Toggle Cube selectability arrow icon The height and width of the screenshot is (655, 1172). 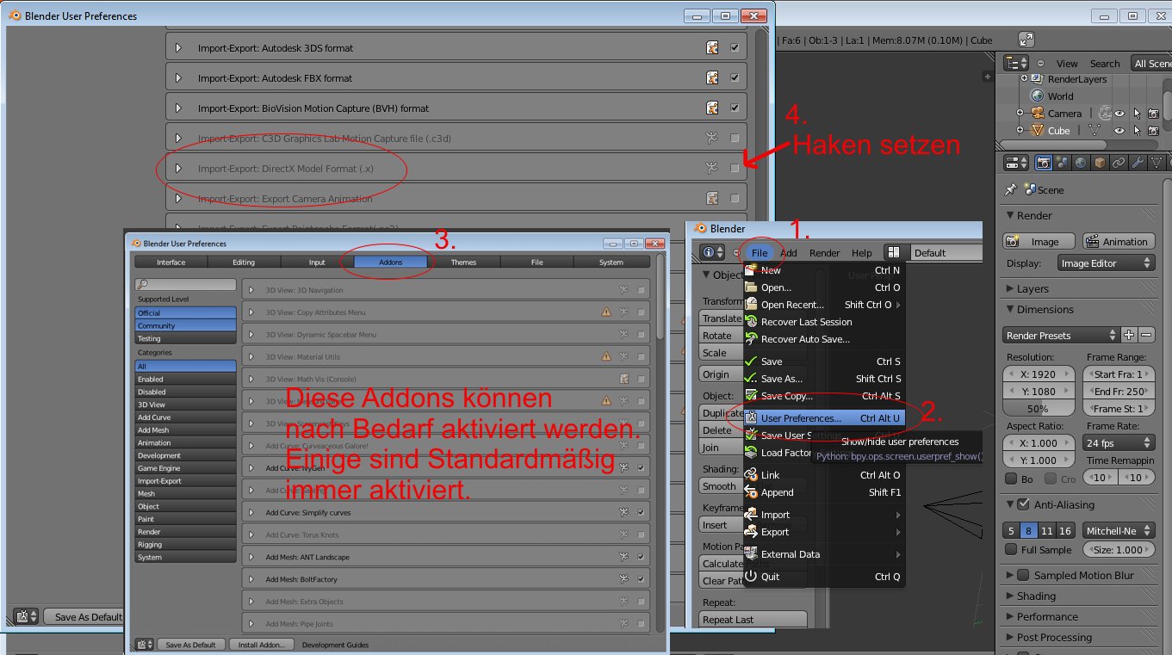coord(1137,131)
